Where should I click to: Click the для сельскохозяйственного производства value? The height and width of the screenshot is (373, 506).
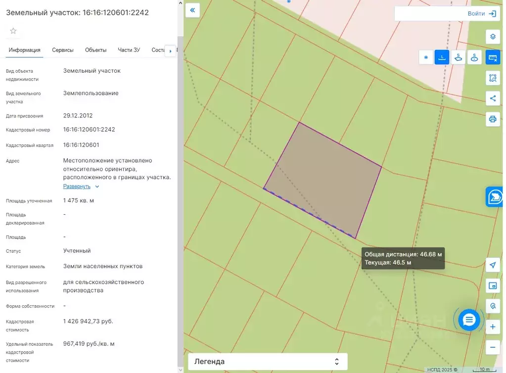pyautogui.click(x=103, y=286)
